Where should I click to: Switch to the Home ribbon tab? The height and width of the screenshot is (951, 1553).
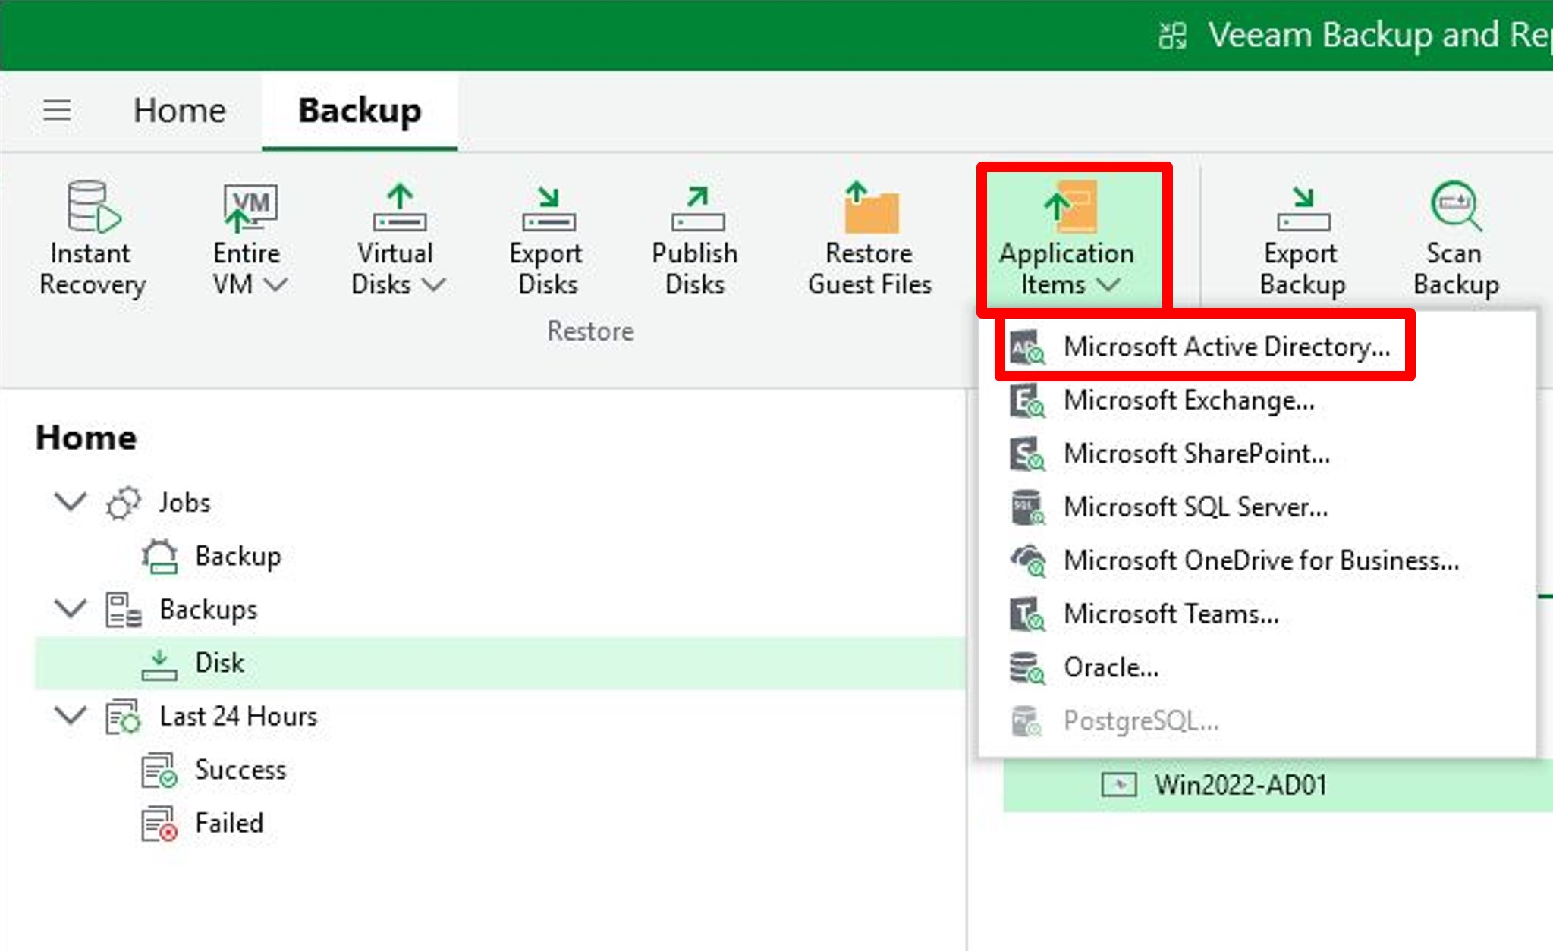pyautogui.click(x=180, y=111)
